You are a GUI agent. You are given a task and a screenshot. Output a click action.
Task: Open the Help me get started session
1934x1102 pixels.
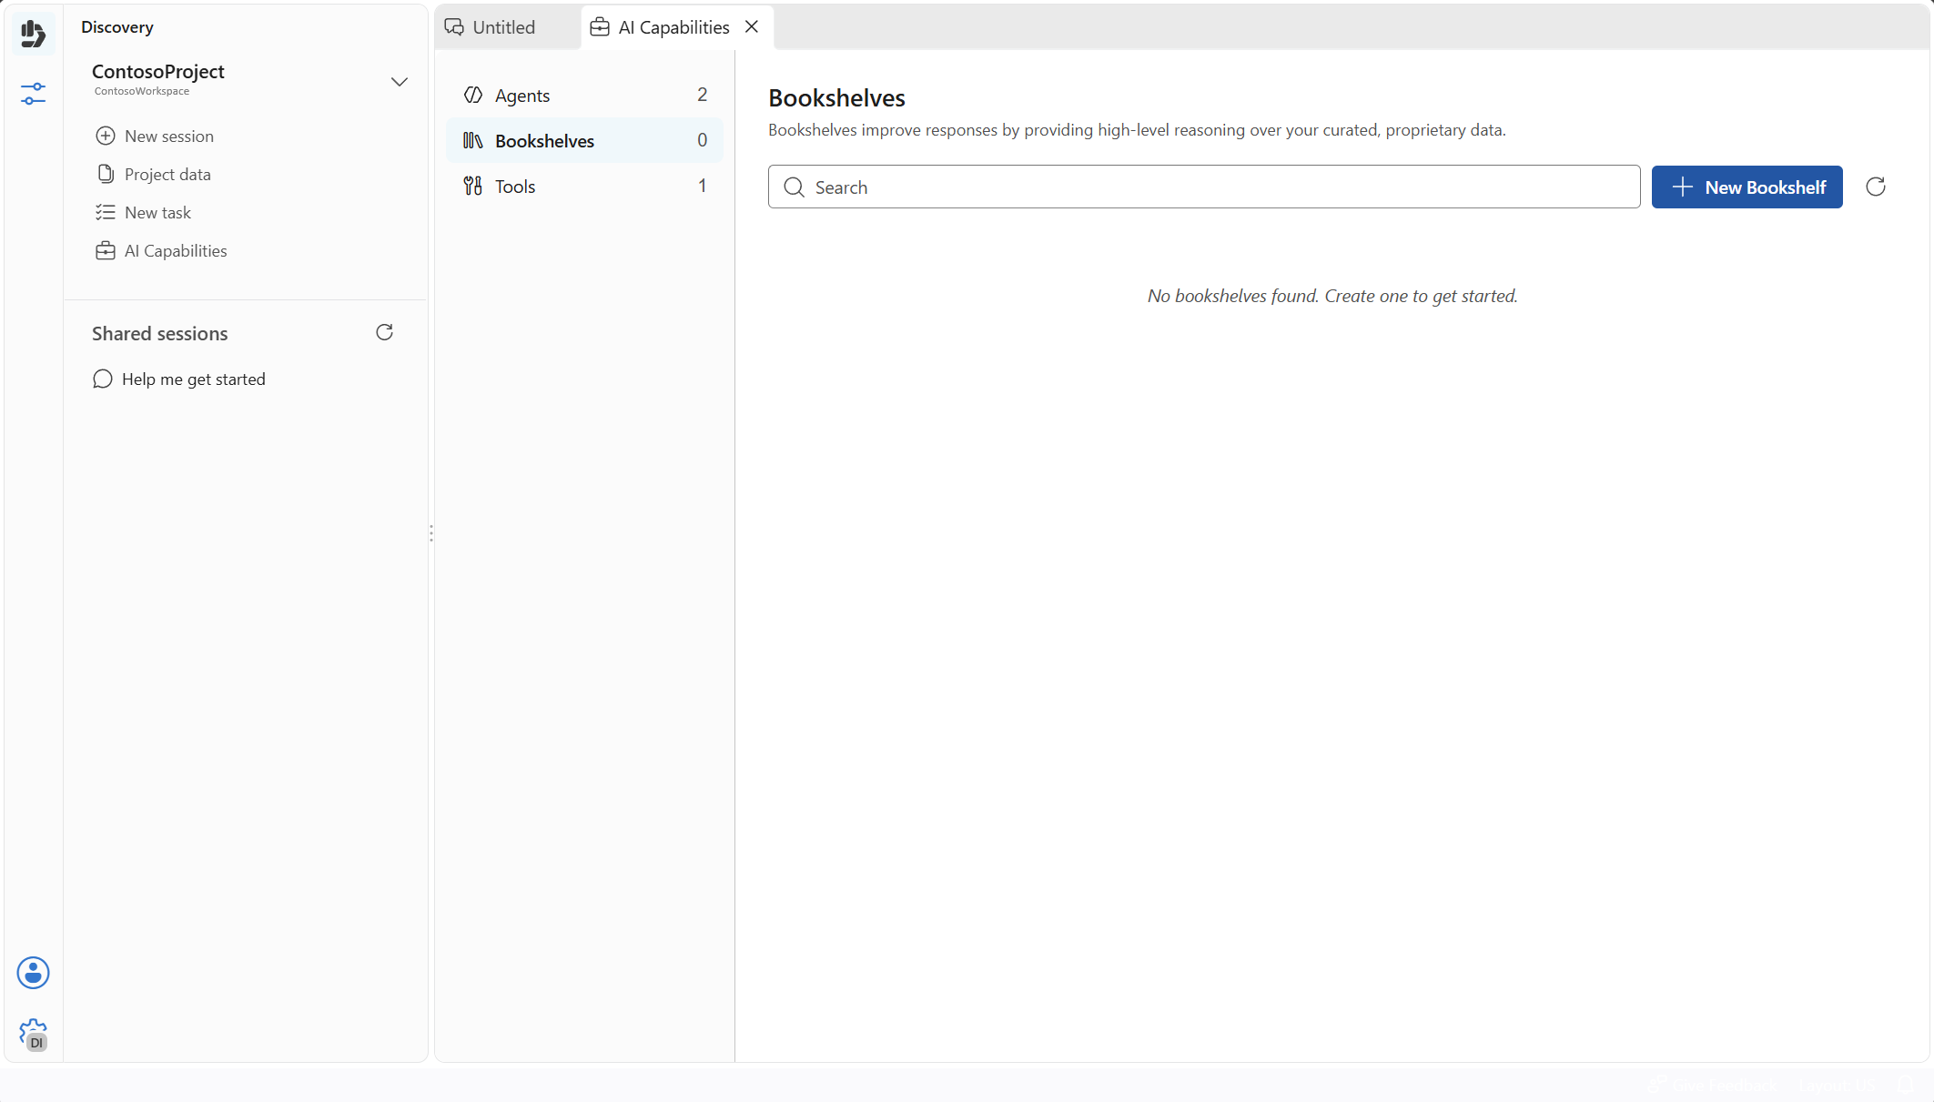pyautogui.click(x=179, y=379)
